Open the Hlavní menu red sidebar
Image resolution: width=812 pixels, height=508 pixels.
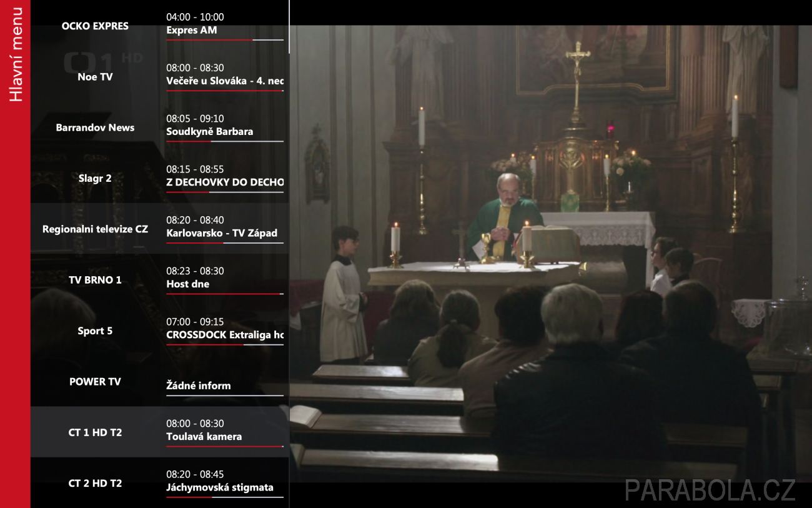15,254
